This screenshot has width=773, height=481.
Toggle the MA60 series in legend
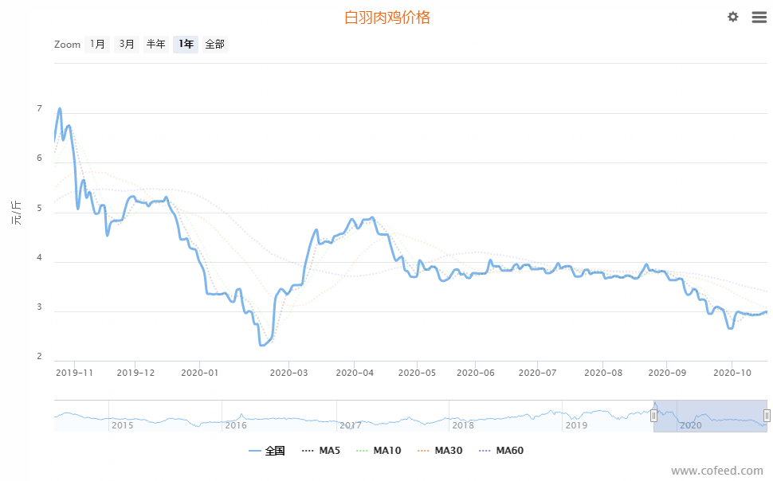(x=501, y=451)
